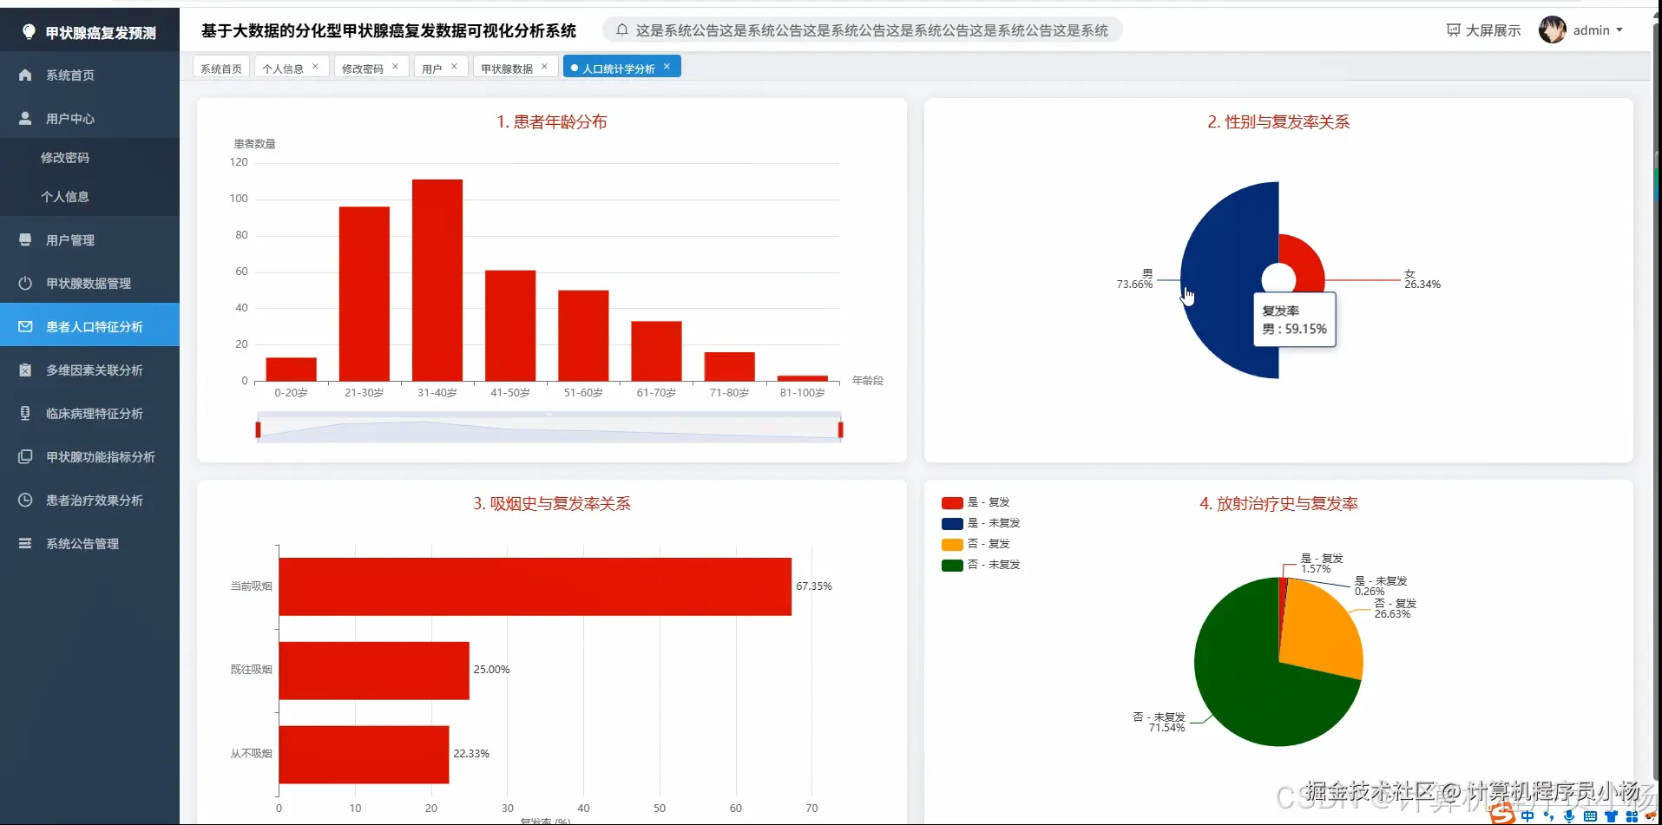
Task: Click the icon beside 临床病理特征分析
Action: (25, 414)
